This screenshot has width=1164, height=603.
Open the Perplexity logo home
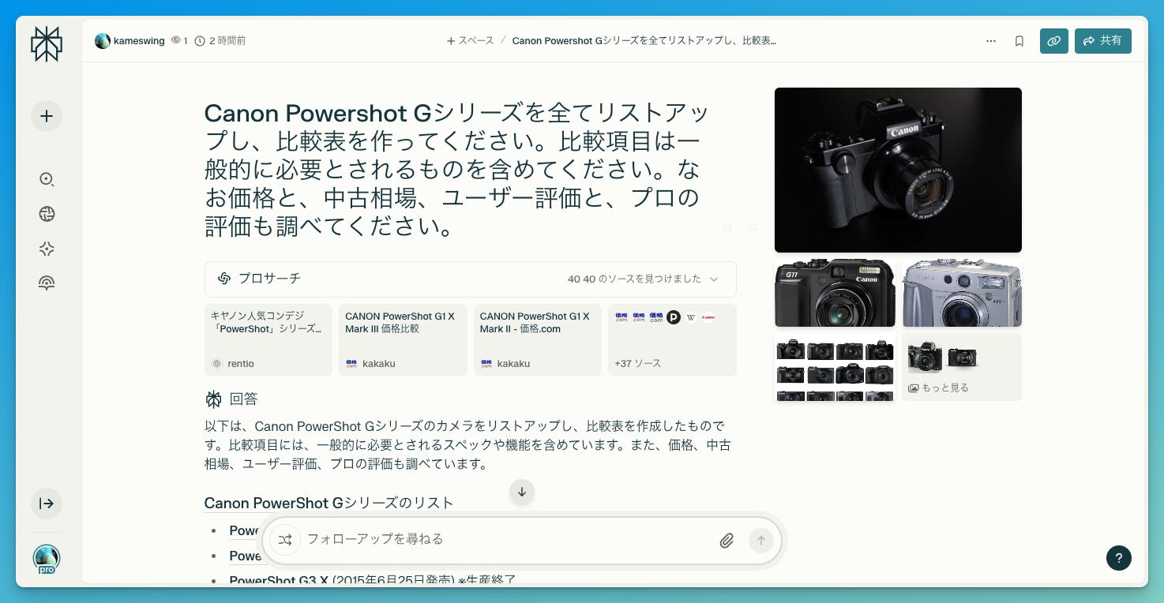click(47, 44)
